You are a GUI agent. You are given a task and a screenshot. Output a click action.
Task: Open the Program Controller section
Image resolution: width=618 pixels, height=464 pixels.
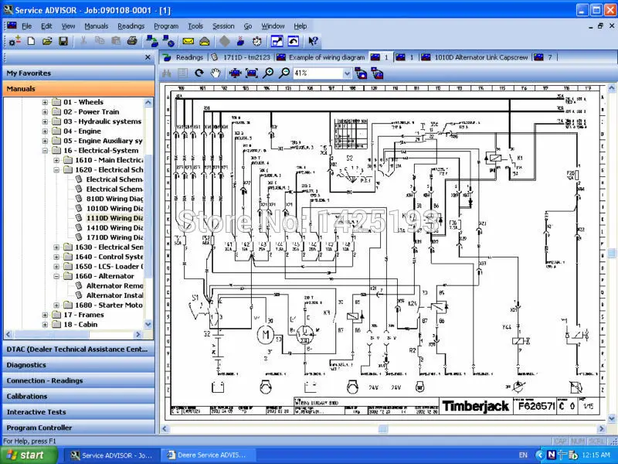click(79, 428)
